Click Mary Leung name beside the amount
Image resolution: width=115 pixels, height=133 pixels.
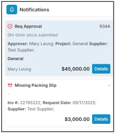tap(19, 69)
